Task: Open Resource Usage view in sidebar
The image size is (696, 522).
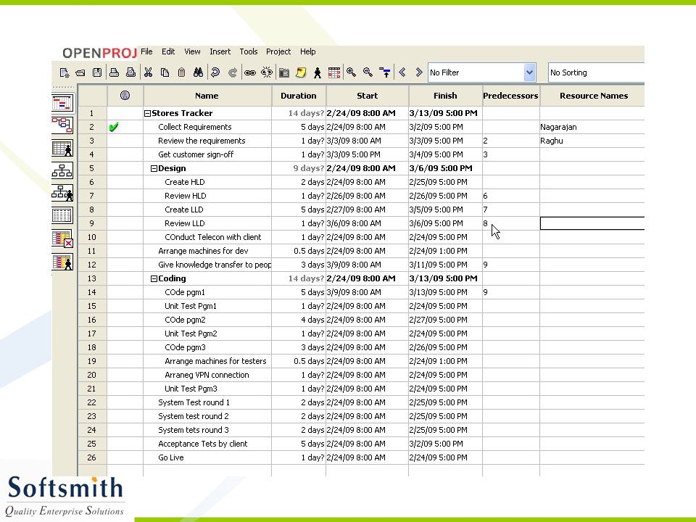Action: pos(62,262)
